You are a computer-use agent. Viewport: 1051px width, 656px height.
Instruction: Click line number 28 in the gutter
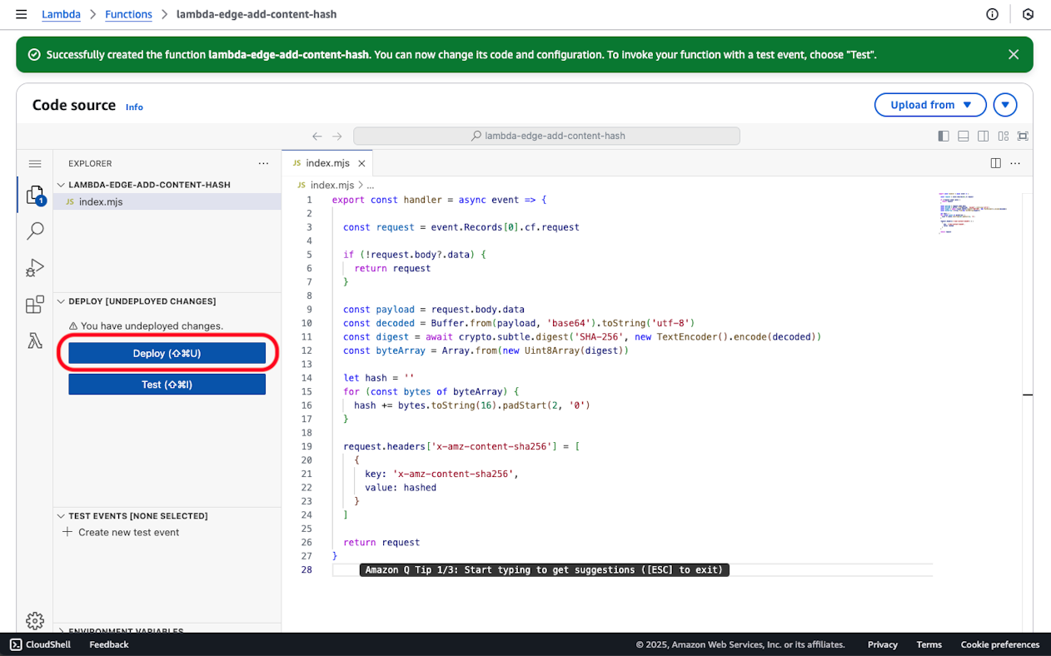point(307,569)
